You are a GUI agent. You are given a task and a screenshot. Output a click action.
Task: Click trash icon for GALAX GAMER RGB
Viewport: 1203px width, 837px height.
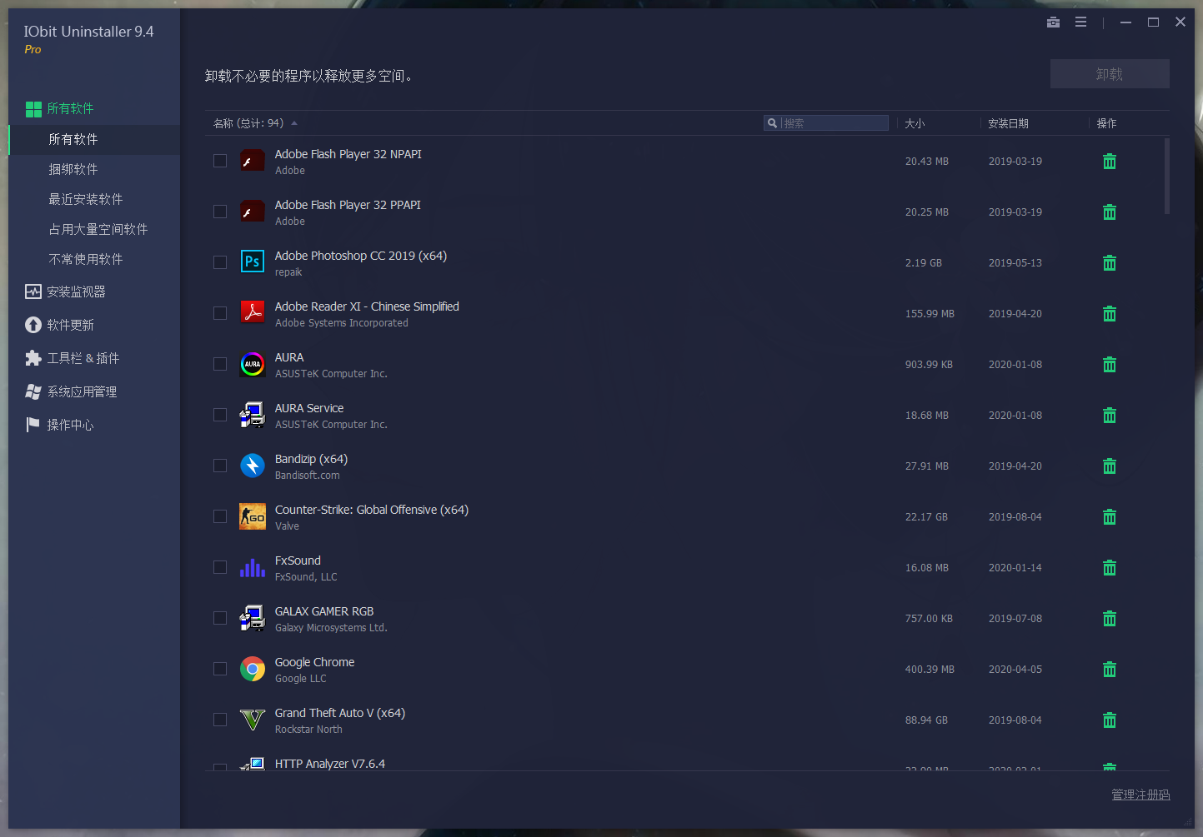[1110, 619]
